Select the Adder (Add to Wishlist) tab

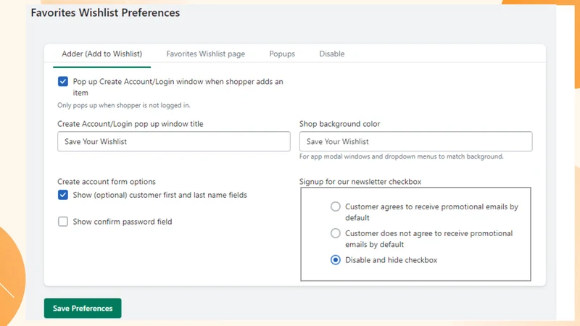[x=101, y=54]
